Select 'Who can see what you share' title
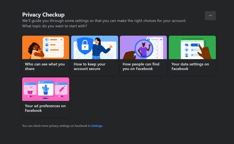The image size is (234, 144). (44, 66)
